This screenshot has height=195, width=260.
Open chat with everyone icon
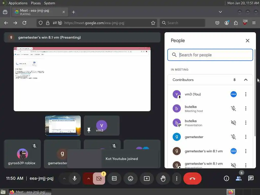point(251,178)
